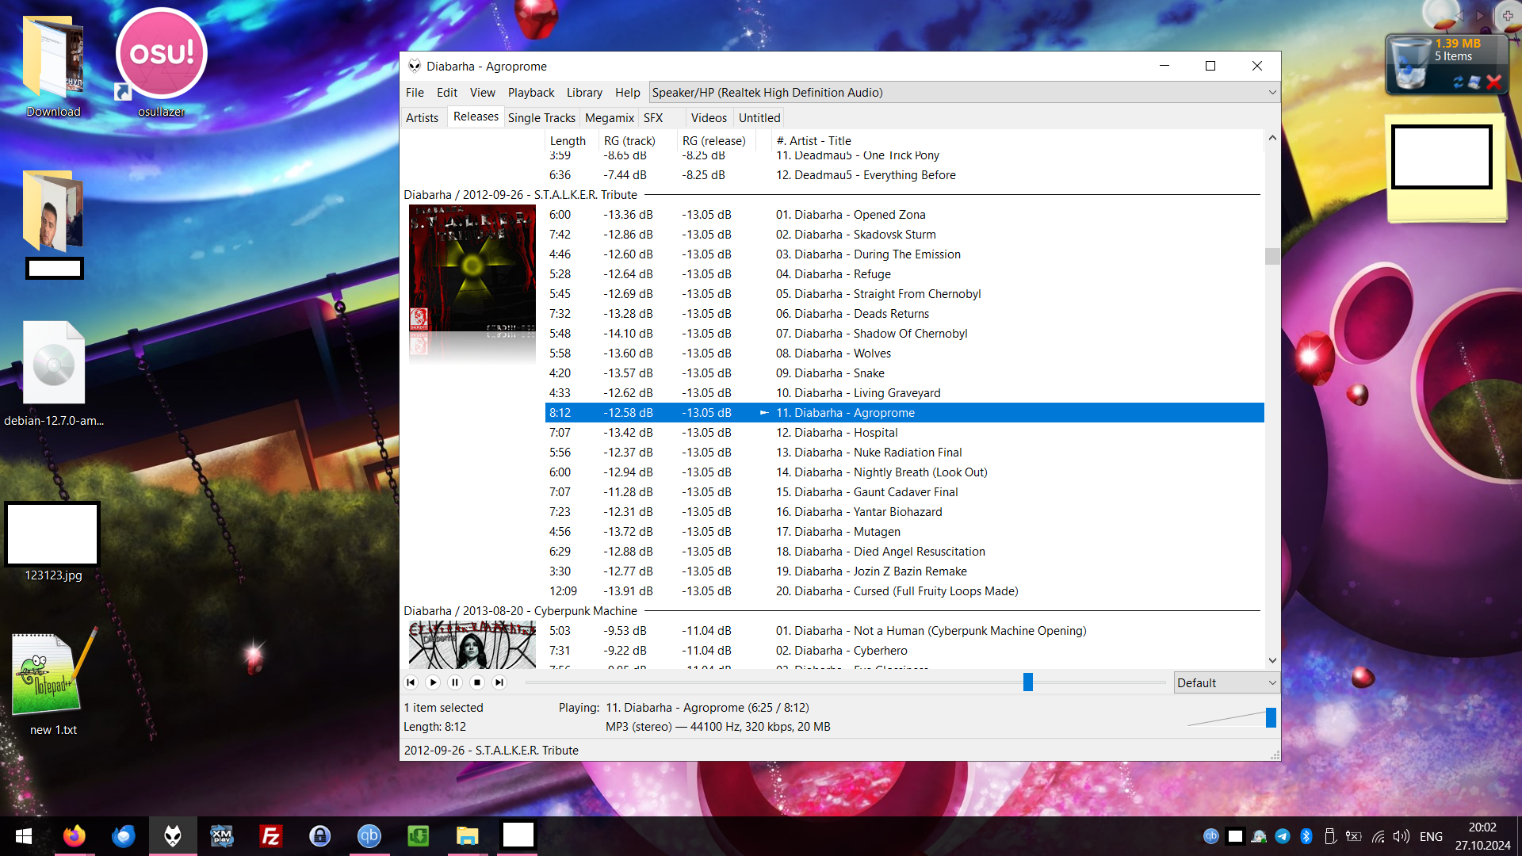Click the seek bar position handle
The height and width of the screenshot is (856, 1522).
(x=1028, y=682)
